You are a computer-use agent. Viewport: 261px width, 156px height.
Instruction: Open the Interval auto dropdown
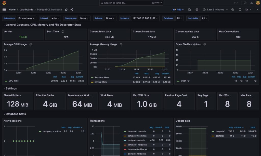[55, 18]
